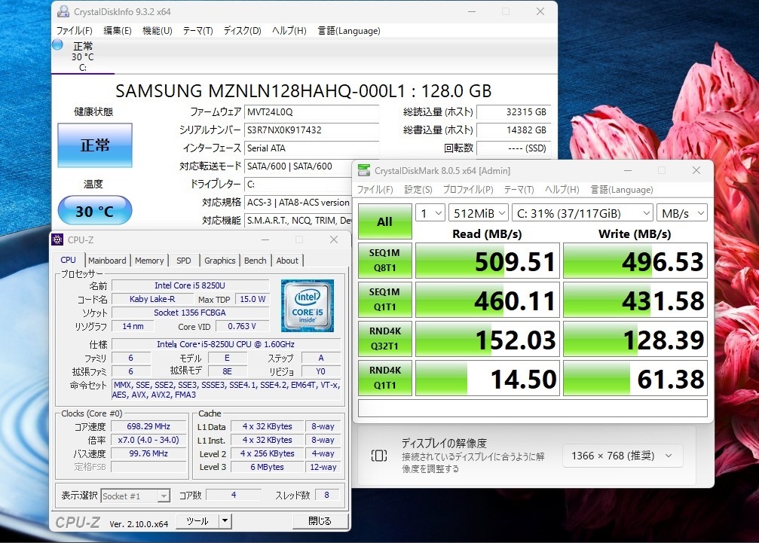Switch to the Mainboard tab in CPU-Z
The image size is (759, 543).
tap(107, 260)
